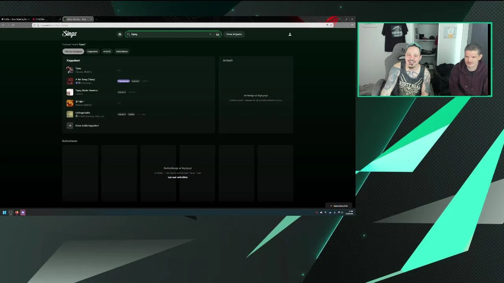
Task: Click the arrow icon beside Katso kaikki kappaleet
Action: (70, 125)
